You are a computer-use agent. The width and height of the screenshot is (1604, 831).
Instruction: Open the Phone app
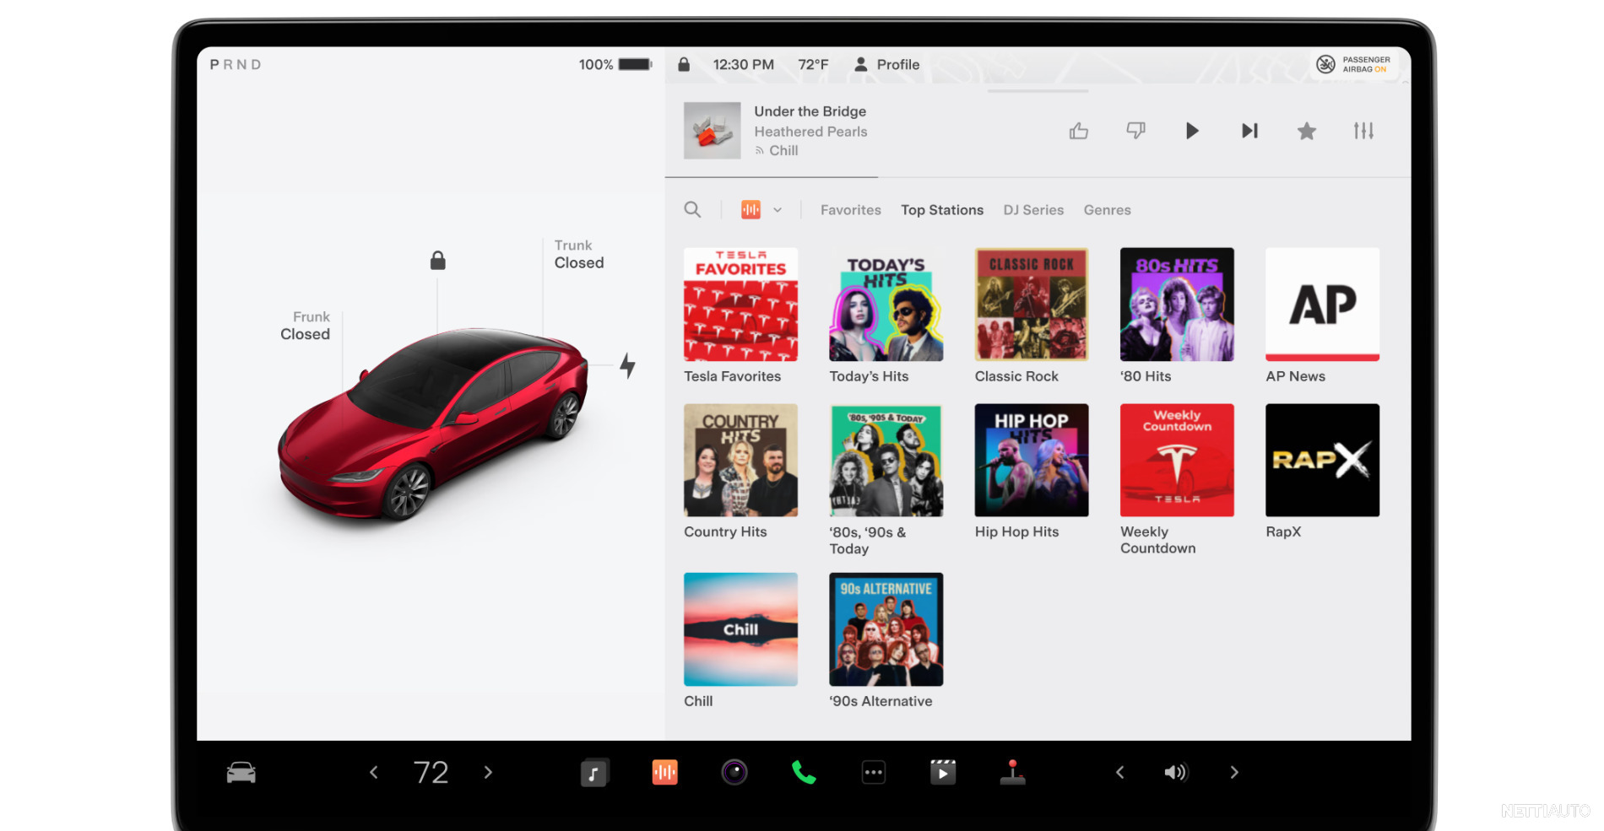point(804,772)
